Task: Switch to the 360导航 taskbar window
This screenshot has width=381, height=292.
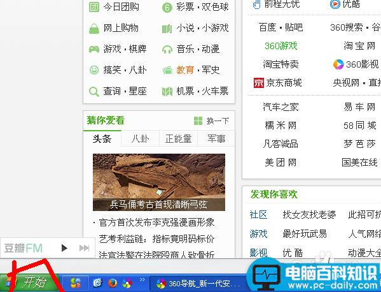Action: pos(198,284)
